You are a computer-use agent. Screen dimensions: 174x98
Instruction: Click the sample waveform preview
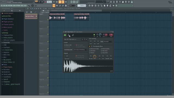click(88, 66)
